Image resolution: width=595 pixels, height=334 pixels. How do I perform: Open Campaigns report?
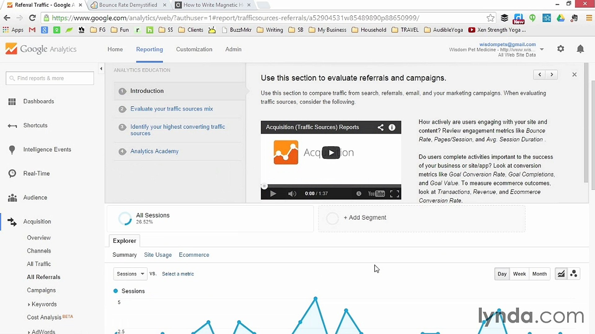click(x=41, y=290)
